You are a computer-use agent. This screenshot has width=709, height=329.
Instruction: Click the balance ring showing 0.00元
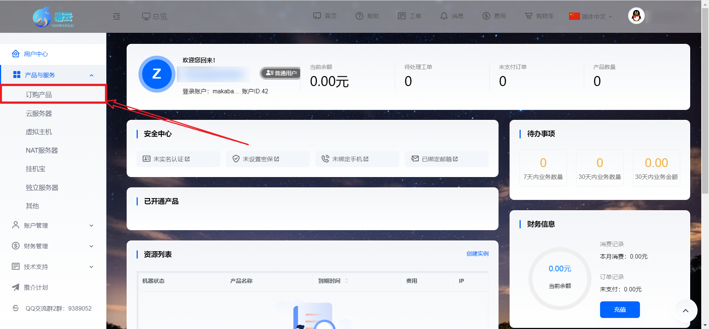point(560,278)
